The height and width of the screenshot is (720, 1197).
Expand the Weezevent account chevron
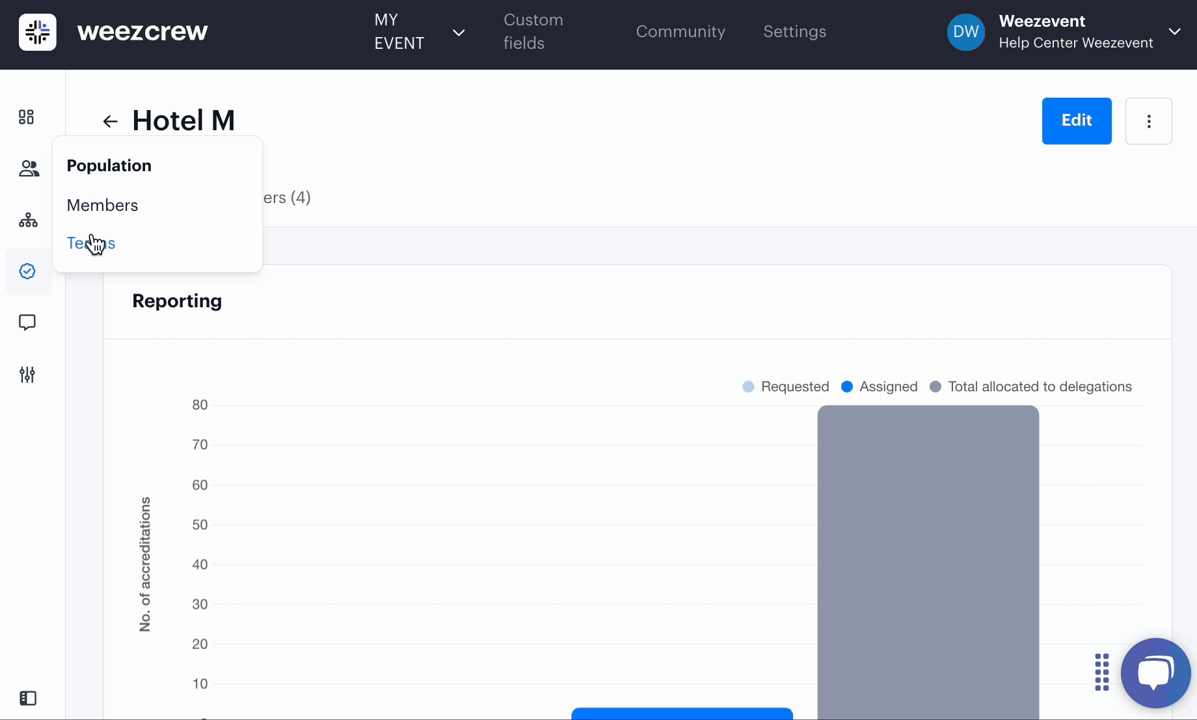pyautogui.click(x=1175, y=31)
